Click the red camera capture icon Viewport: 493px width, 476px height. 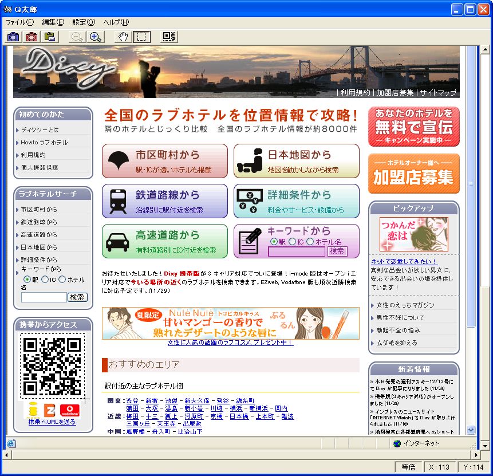(31, 37)
